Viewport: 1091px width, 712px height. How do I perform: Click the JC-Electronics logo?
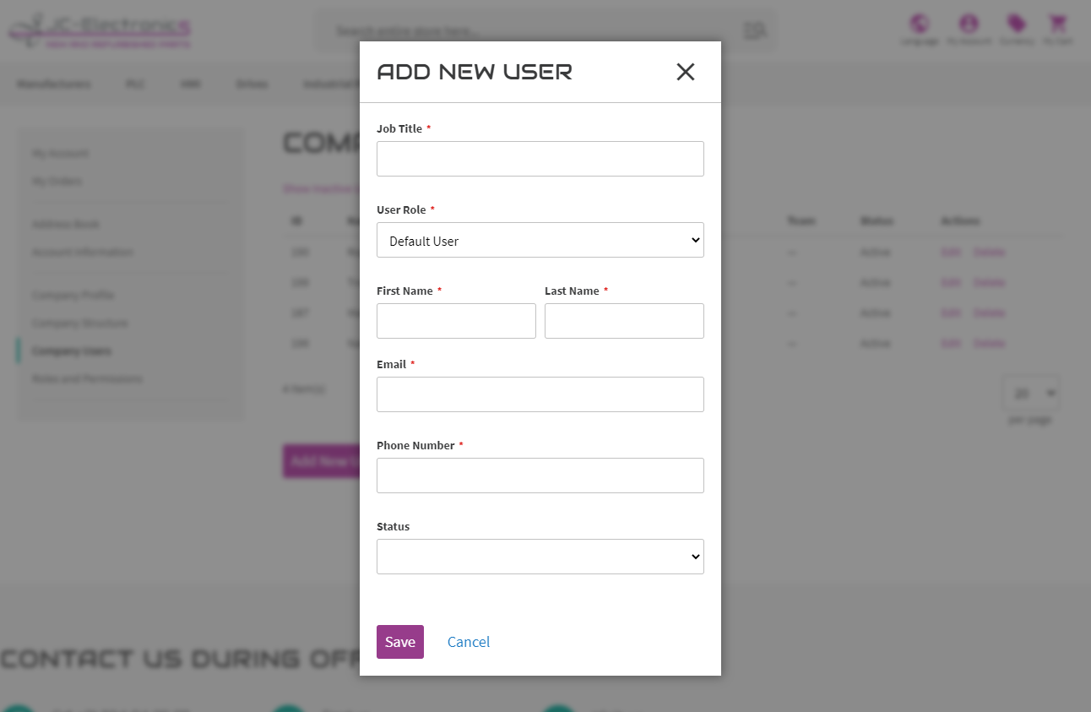pos(100,30)
